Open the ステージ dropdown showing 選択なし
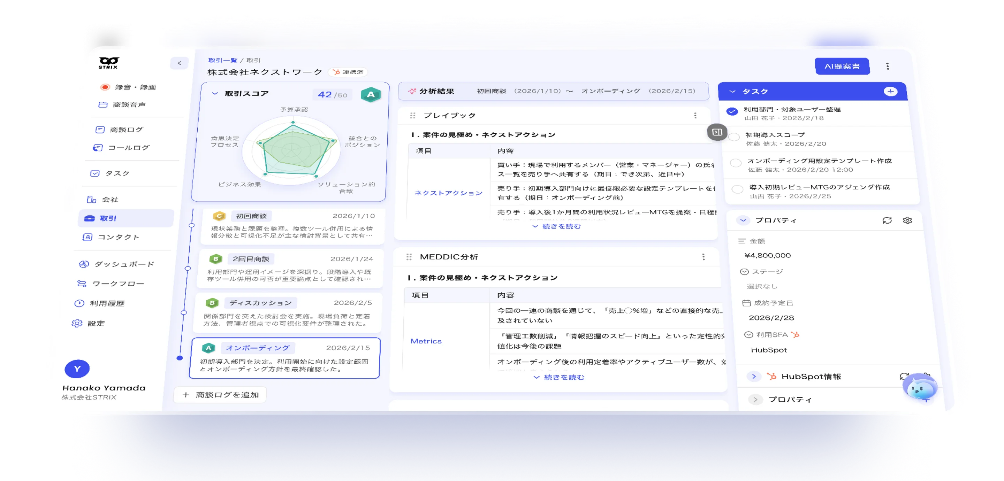The image size is (1004, 481). (762, 286)
